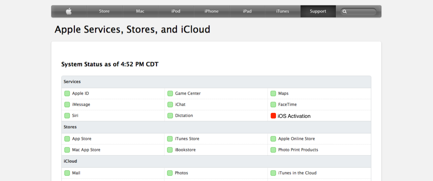Viewport: 433px width, 181px height.
Task: Open the iMessage service status link
Action: [81, 104]
